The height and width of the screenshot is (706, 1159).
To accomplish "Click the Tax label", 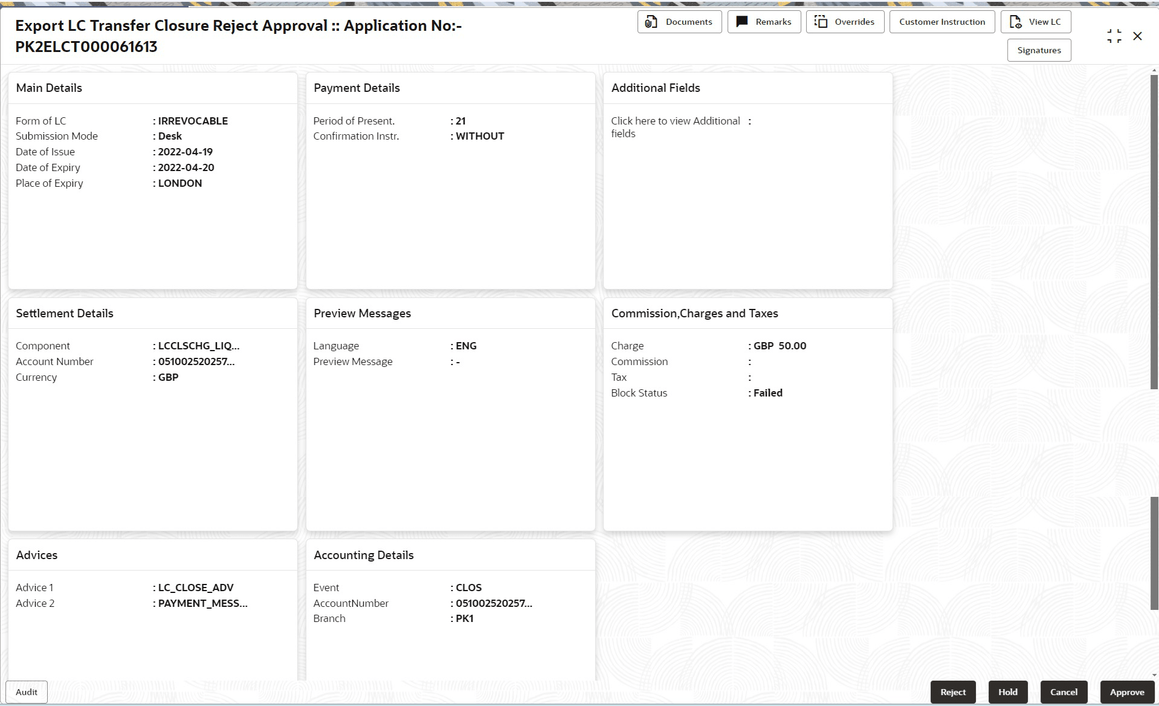I will 619,377.
